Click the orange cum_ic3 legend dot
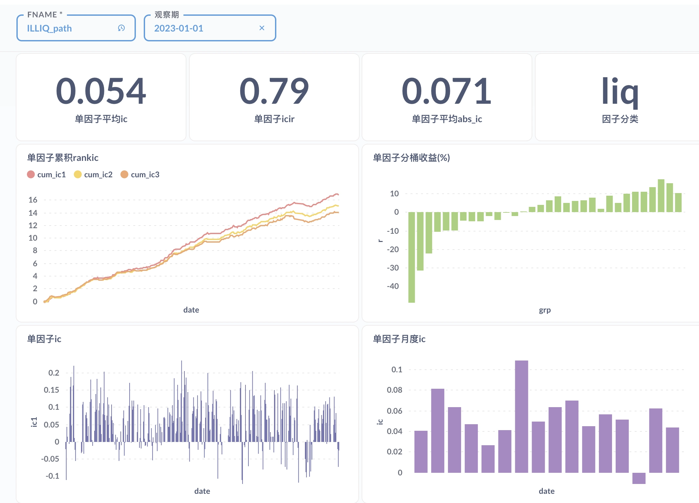Viewport: 699px width, 503px height. (x=124, y=174)
